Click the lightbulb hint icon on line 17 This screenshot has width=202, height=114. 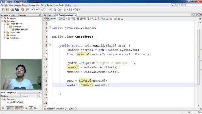(x=47, y=85)
